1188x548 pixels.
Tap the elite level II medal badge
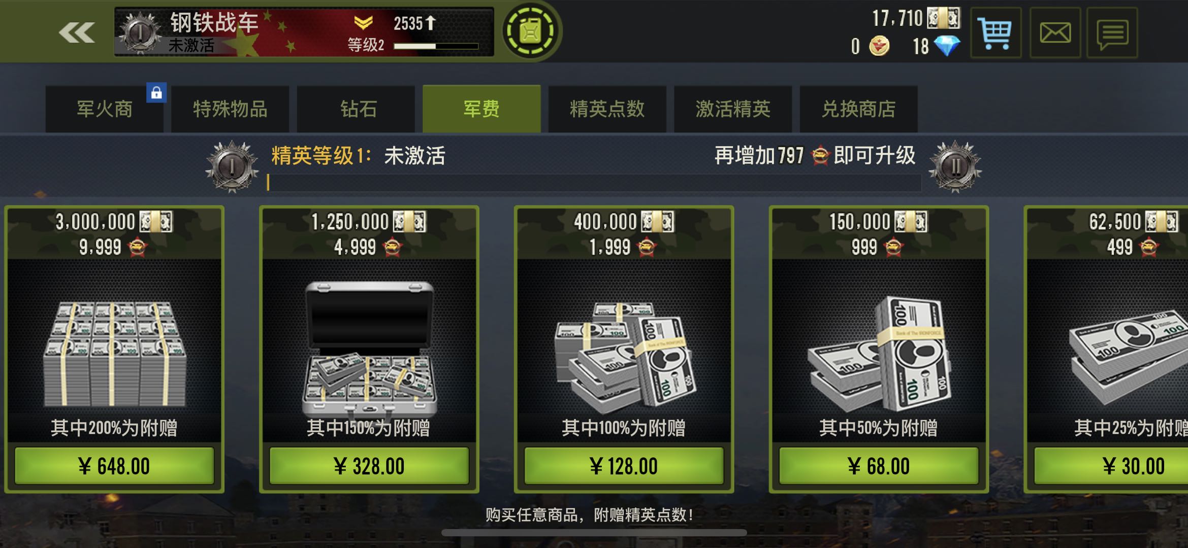pyautogui.click(x=955, y=166)
